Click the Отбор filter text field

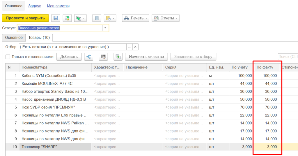pos(72,47)
